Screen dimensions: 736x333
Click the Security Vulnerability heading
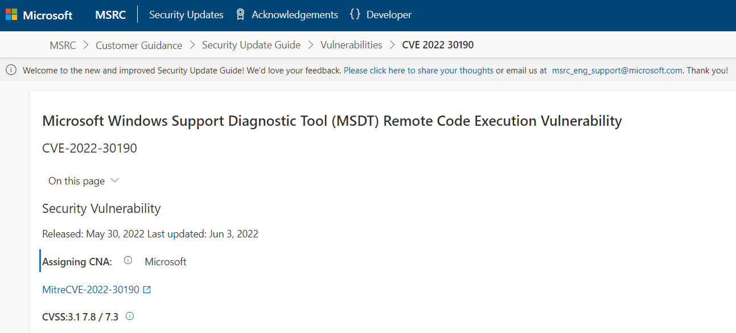[101, 209]
